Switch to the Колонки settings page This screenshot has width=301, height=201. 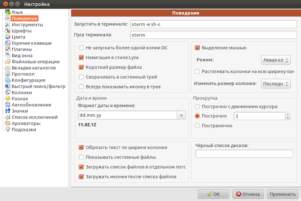point(22,92)
